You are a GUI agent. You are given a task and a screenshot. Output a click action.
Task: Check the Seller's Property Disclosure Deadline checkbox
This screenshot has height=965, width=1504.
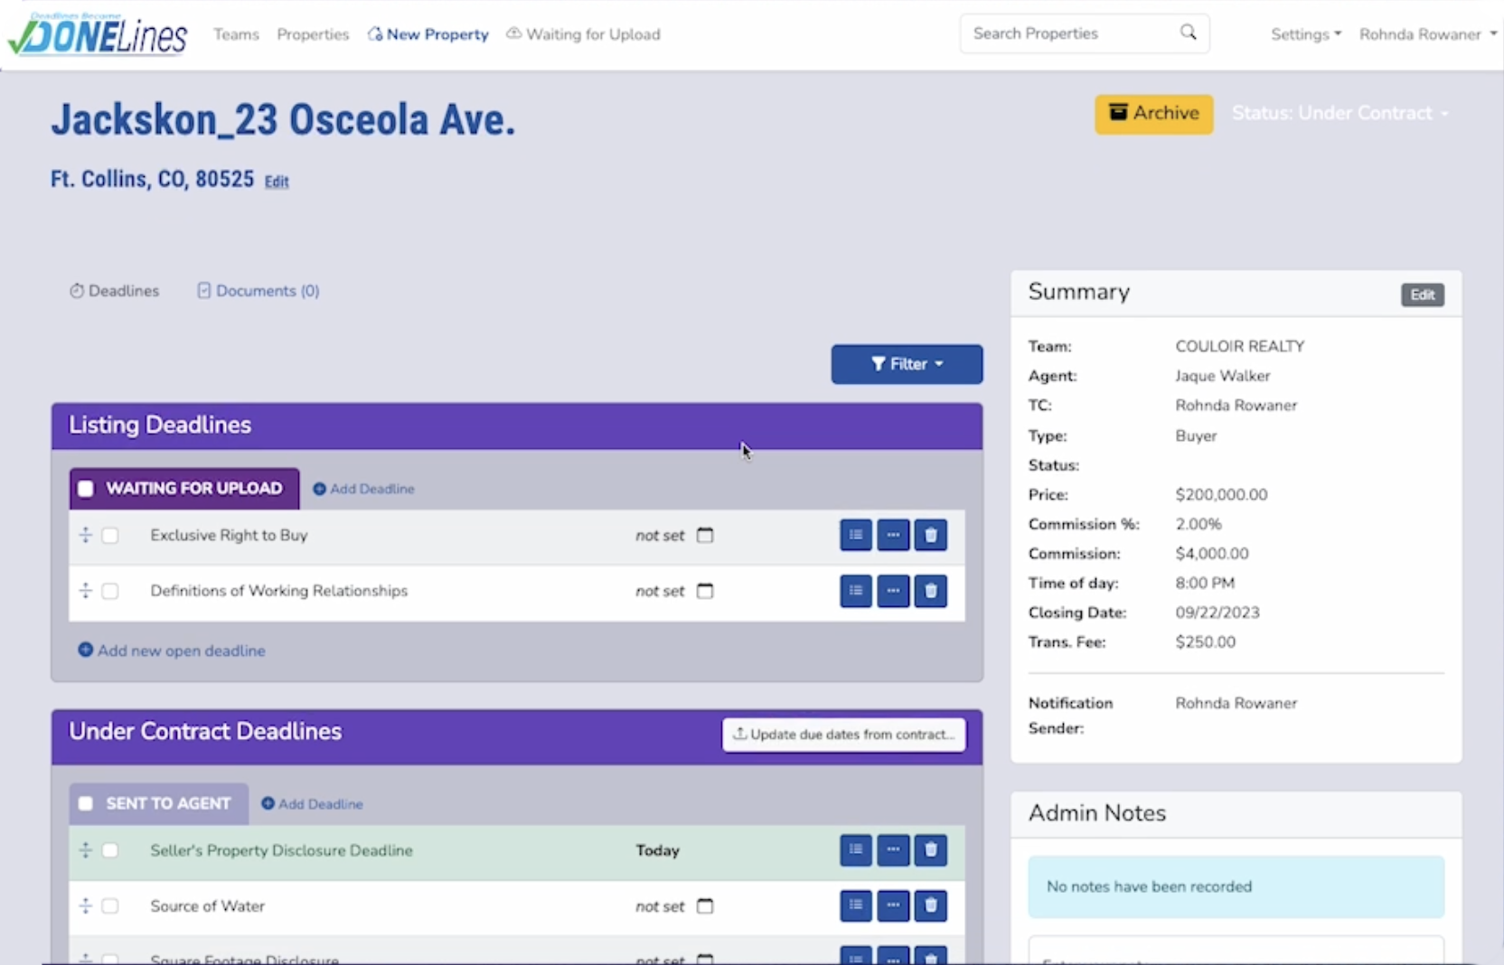[109, 850]
